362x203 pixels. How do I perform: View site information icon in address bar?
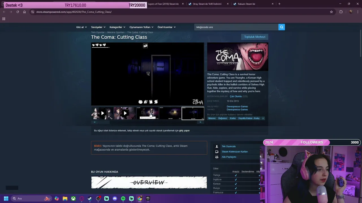(x=33, y=12)
